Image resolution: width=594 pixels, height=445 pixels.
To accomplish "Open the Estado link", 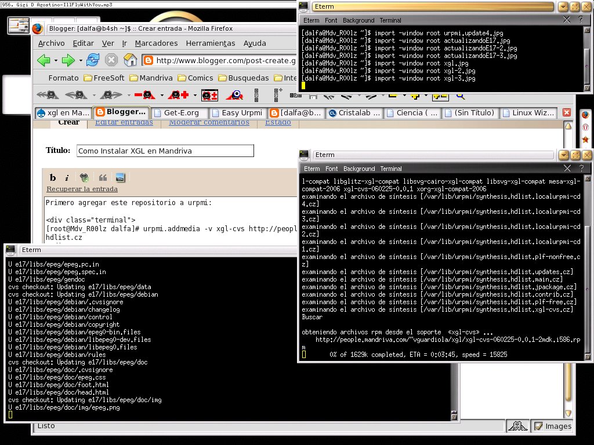I will [278, 122].
